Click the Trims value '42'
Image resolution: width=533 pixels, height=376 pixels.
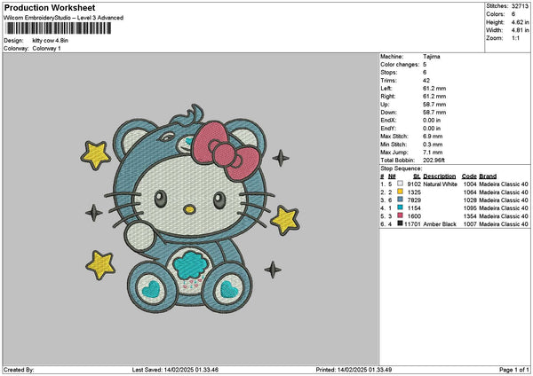pyautogui.click(x=426, y=81)
